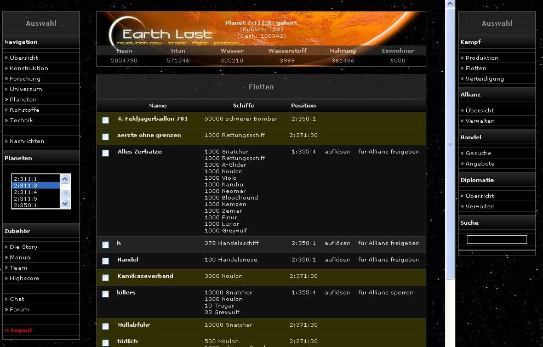
Task: View the Highscore page
Action: (25, 278)
